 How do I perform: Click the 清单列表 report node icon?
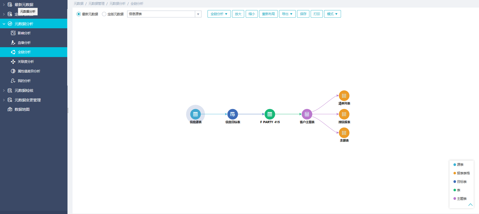[344, 96]
